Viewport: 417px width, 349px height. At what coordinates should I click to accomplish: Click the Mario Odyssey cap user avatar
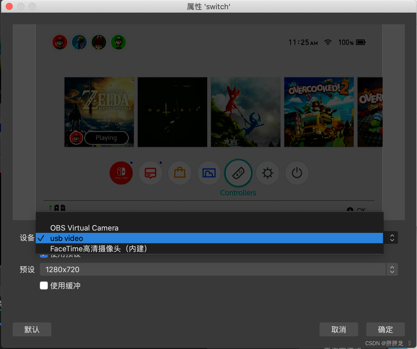(99, 42)
